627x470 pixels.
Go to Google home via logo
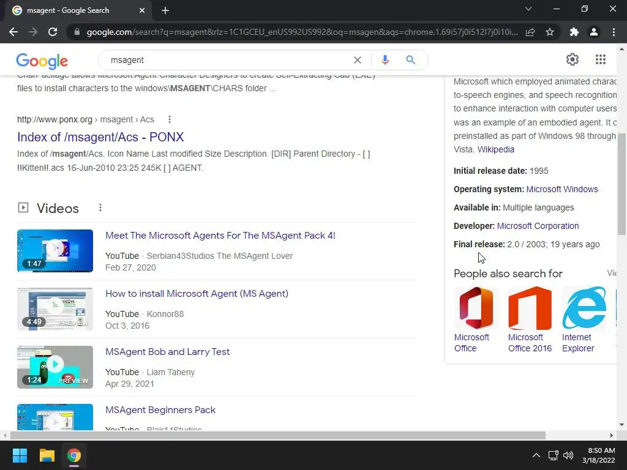42,61
